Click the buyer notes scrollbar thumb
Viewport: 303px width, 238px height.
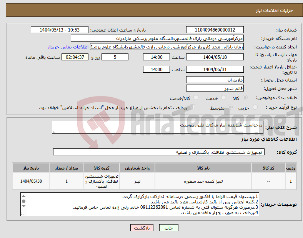click(x=23, y=201)
